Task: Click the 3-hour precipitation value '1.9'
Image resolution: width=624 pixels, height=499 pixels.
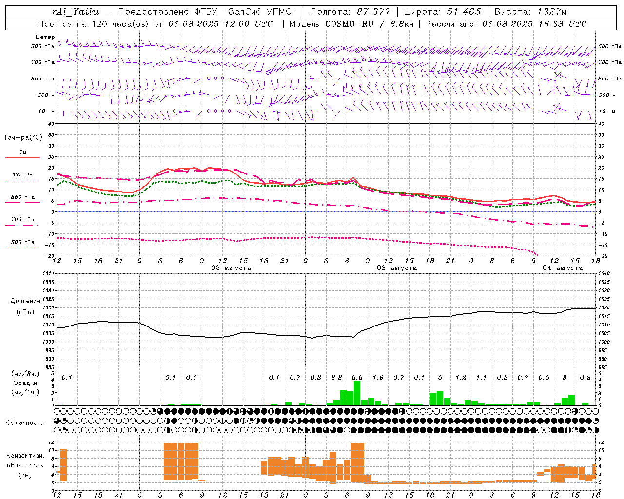Action: (378, 378)
